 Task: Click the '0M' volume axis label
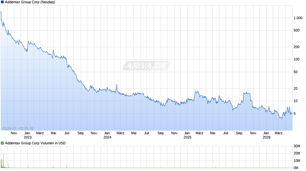pos(296,168)
